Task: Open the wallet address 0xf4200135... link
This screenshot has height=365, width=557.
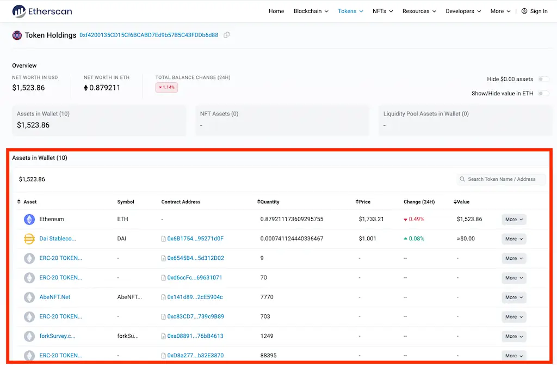Action: click(149, 35)
